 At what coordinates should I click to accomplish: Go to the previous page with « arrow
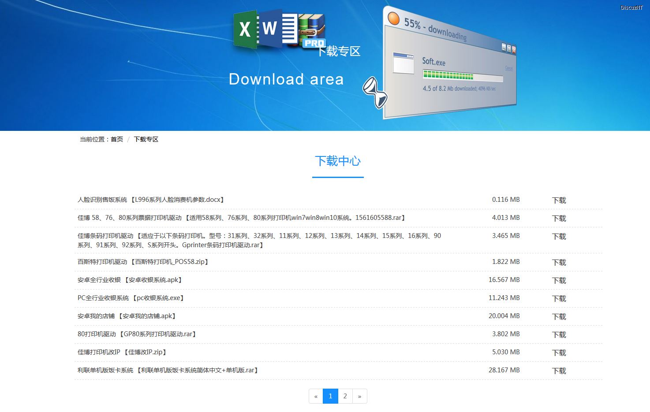click(316, 396)
